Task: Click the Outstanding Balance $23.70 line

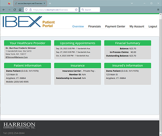Action: coord(121,56)
